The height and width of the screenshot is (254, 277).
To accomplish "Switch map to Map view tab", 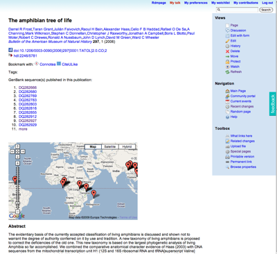I will pyautogui.click(x=93, y=146).
